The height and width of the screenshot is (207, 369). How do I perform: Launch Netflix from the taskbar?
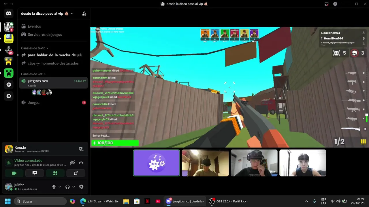[147, 201]
